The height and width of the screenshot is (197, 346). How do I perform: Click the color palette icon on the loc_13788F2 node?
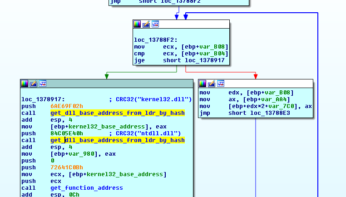click(x=137, y=24)
